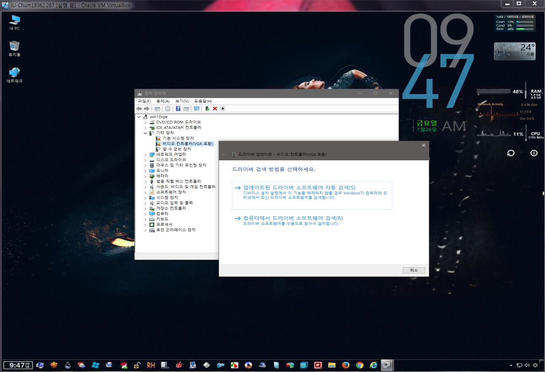Image resolution: width=545 pixels, height=372 pixels.
Task: Open the 휴지통 recycle bin icon
Action: [x=14, y=49]
